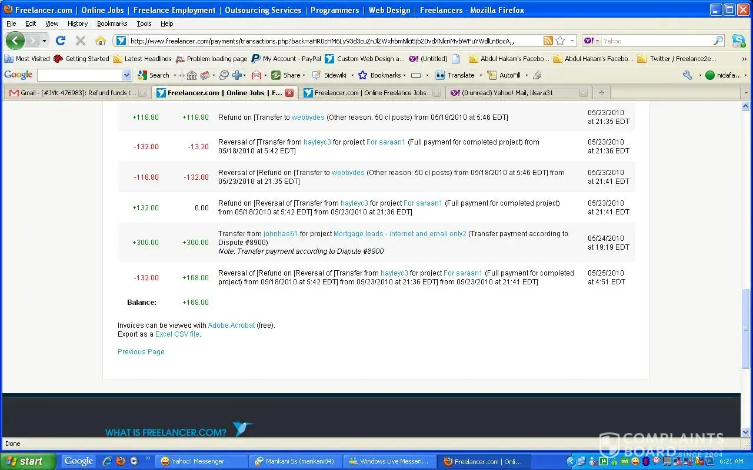This screenshot has height=470, width=753.
Task: Click the Translate button in Google Toolbar
Action: [455, 75]
